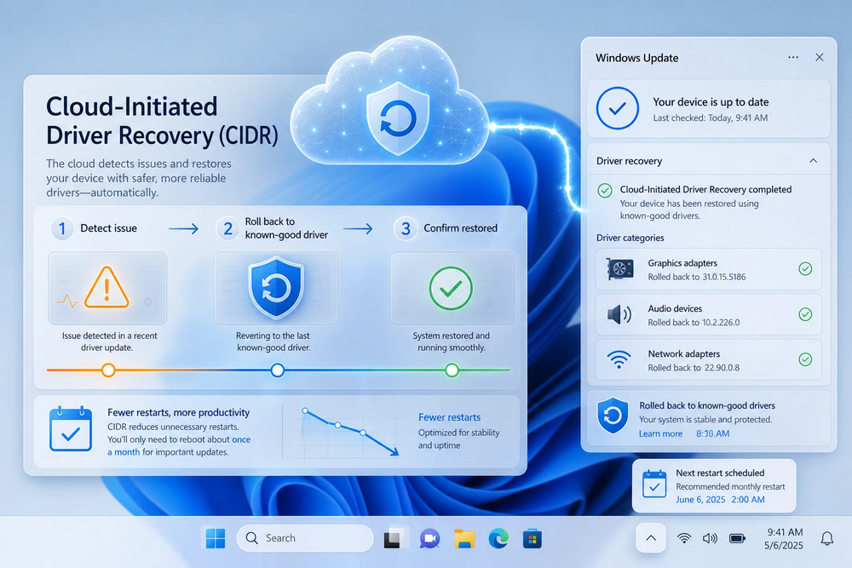Click the 8:36 AM timestamp link

[712, 433]
